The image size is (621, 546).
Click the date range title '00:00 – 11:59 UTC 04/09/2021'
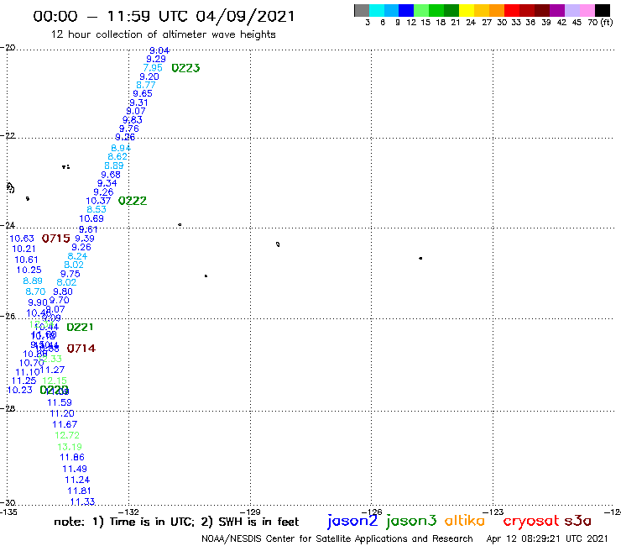point(164,16)
